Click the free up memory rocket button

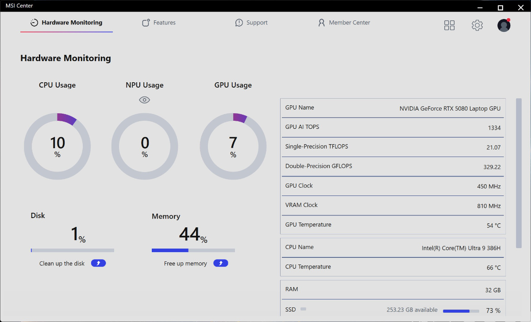point(221,263)
